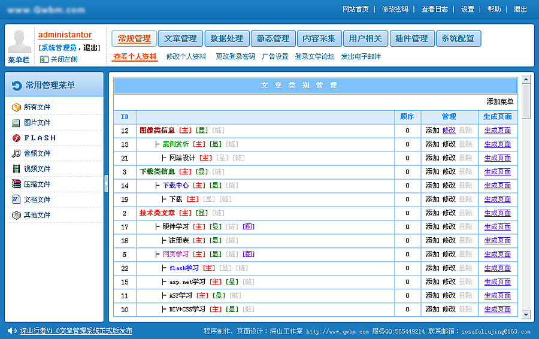This screenshot has height=339, width=539.
Task: Toggle the close left column (关闭左侧) option
Action: [58, 59]
